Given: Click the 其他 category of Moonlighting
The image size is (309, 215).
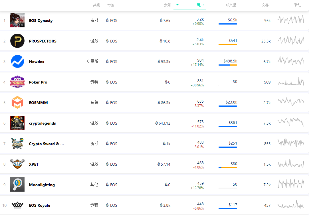Looking at the screenshot, I should 94,184.
